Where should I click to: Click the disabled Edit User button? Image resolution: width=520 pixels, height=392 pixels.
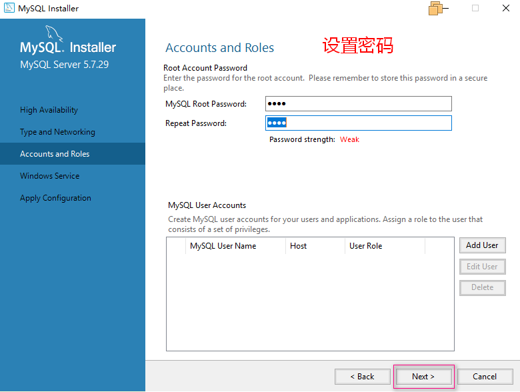pyautogui.click(x=482, y=266)
